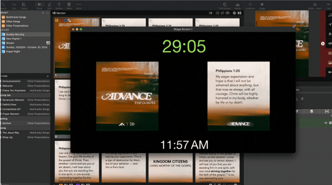The height and width of the screenshot is (185, 332).
Task: Open the Search tool in toolbar
Action: pos(3,6)
